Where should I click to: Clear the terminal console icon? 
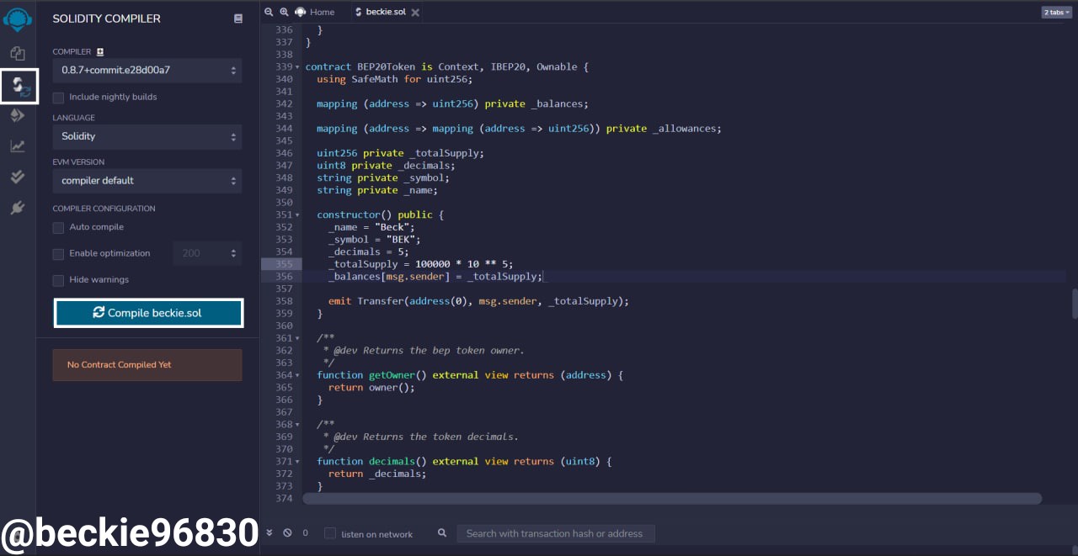click(x=287, y=532)
